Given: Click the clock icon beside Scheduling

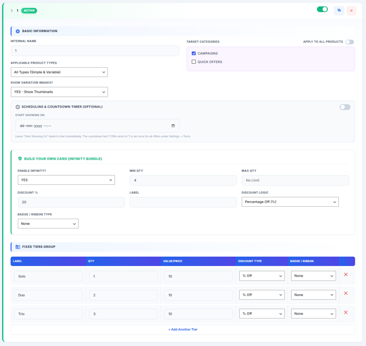Looking at the screenshot, I should [x=18, y=107].
